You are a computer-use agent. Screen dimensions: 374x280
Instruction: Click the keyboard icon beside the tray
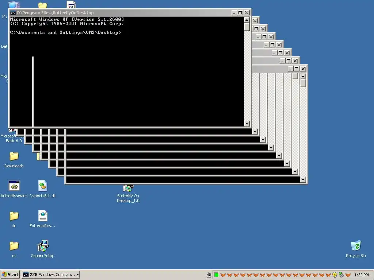[209, 275]
